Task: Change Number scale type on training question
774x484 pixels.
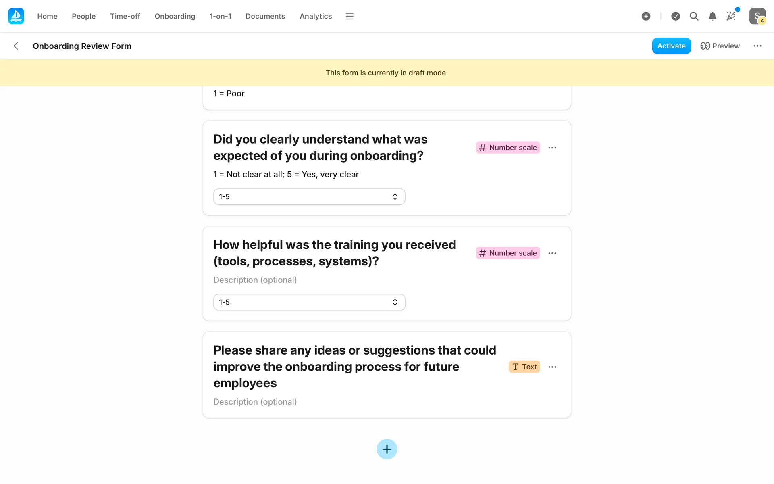Action: [x=508, y=253]
